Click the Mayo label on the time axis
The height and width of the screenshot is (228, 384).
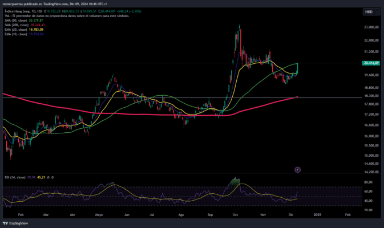click(99, 215)
